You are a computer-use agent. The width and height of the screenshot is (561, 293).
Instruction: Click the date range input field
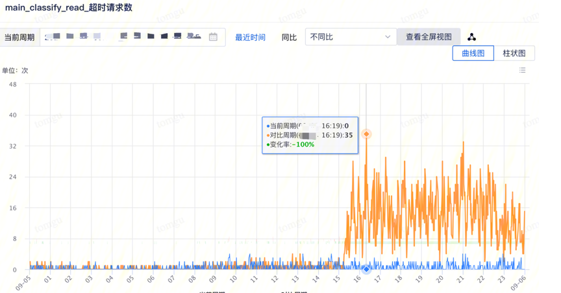pos(132,37)
